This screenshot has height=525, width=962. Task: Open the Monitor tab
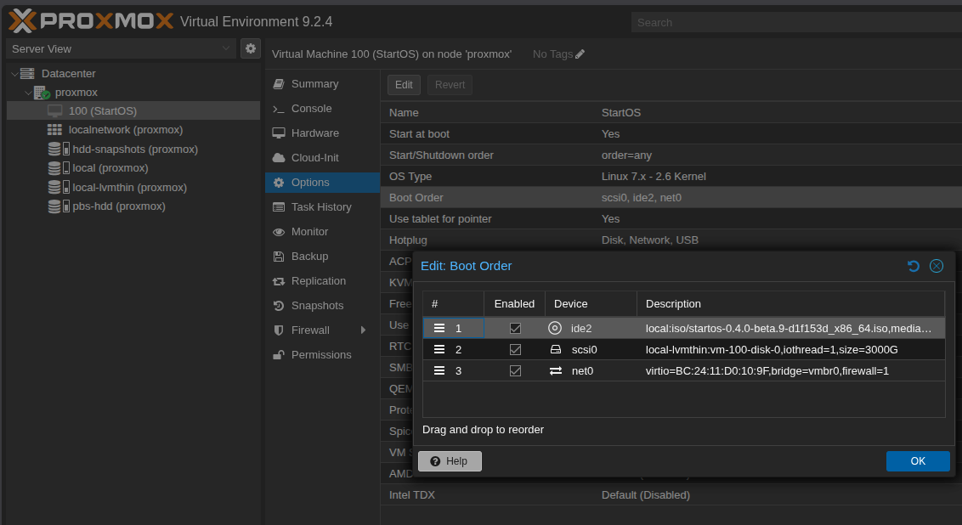point(323,231)
